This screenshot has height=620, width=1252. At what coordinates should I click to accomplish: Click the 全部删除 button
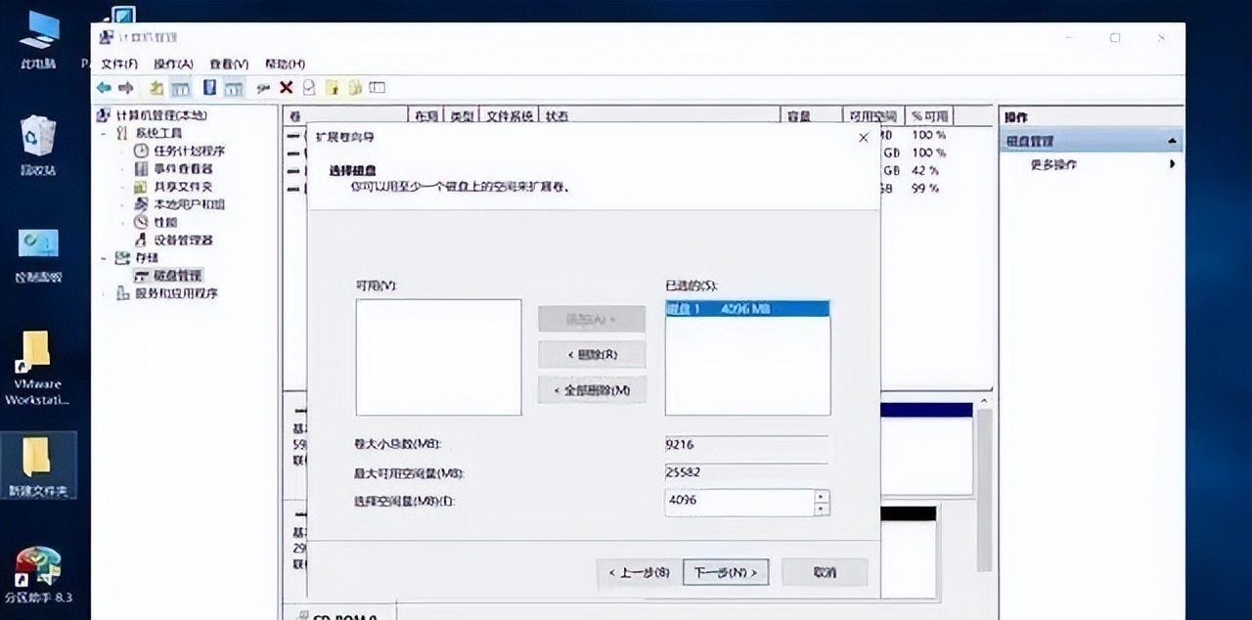click(591, 389)
